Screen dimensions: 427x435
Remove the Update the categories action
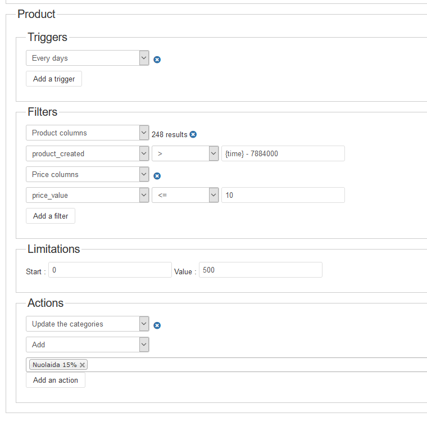tap(157, 325)
